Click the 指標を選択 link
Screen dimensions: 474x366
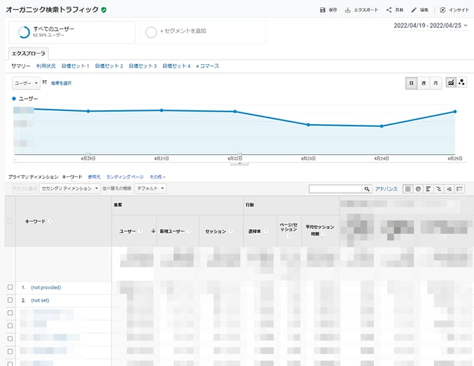[61, 83]
